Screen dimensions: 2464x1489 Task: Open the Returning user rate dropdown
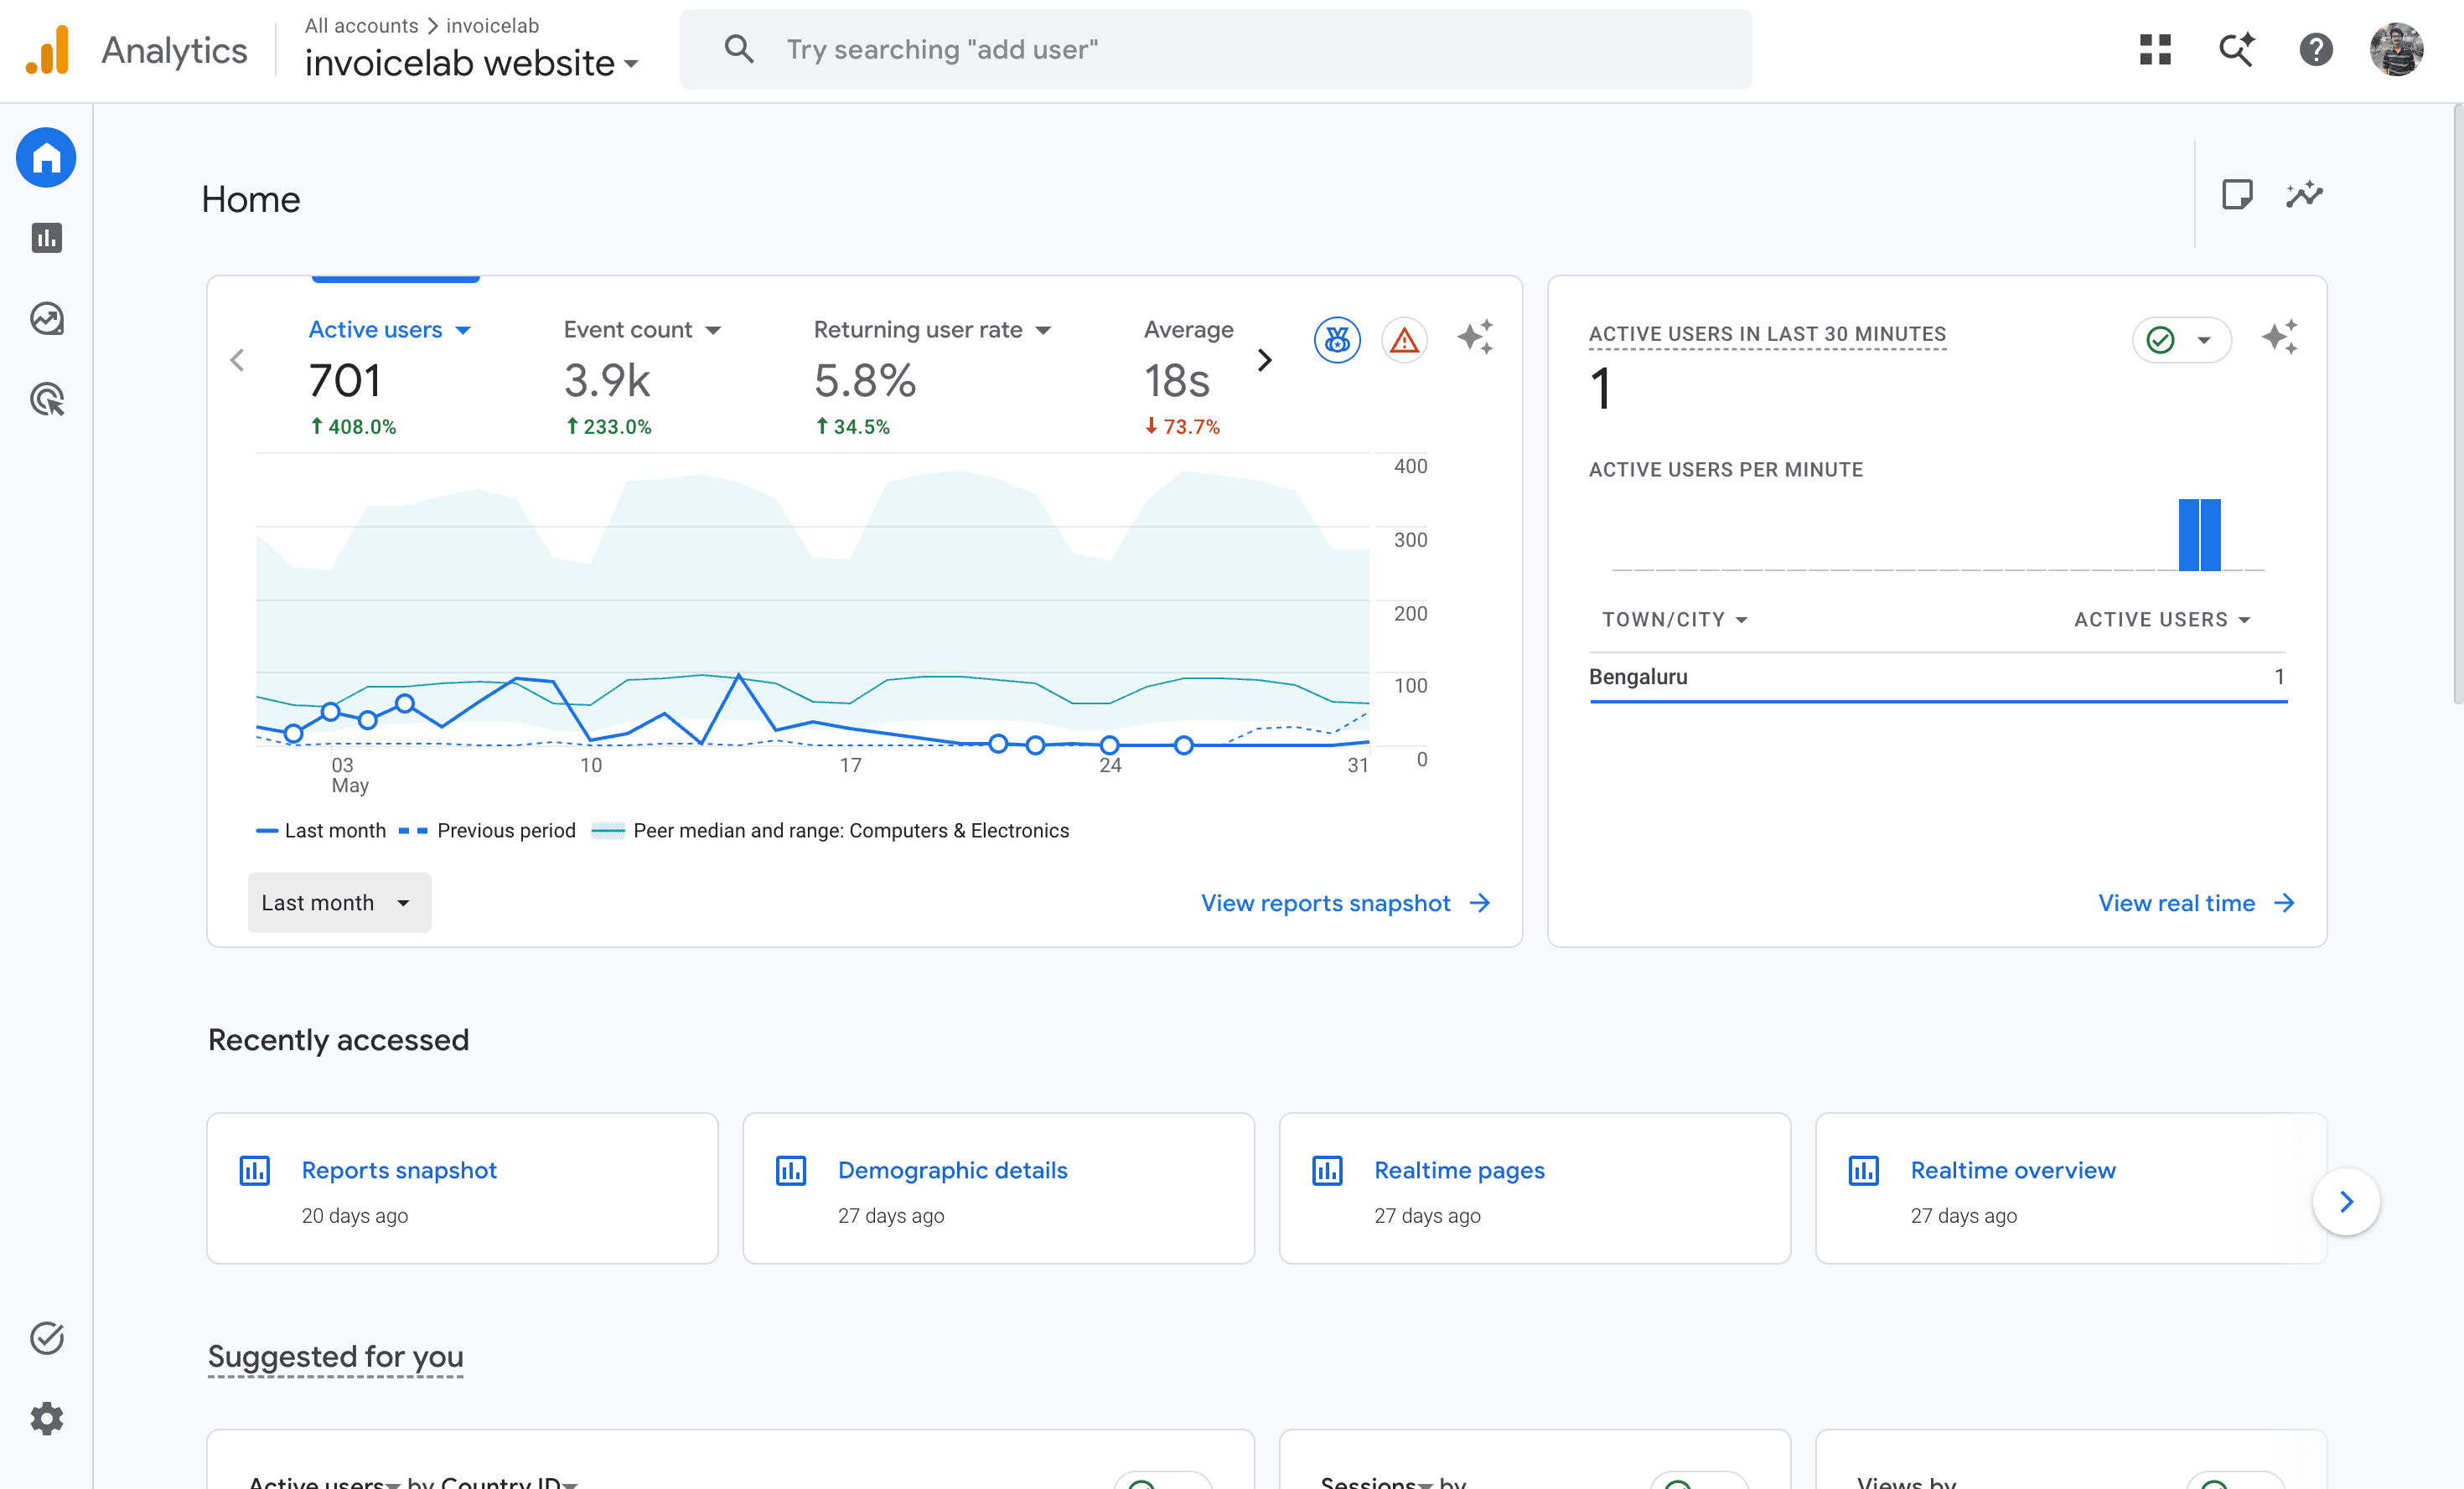[932, 330]
